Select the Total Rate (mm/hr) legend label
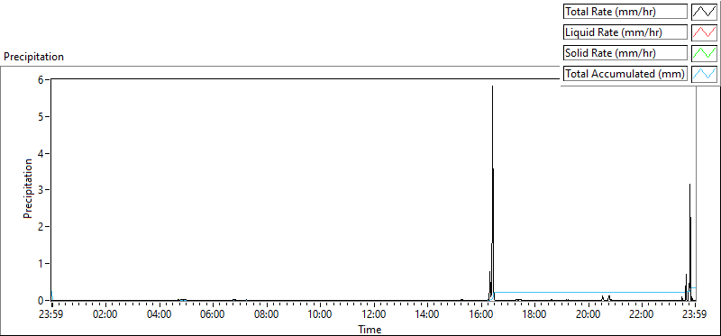 625,12
